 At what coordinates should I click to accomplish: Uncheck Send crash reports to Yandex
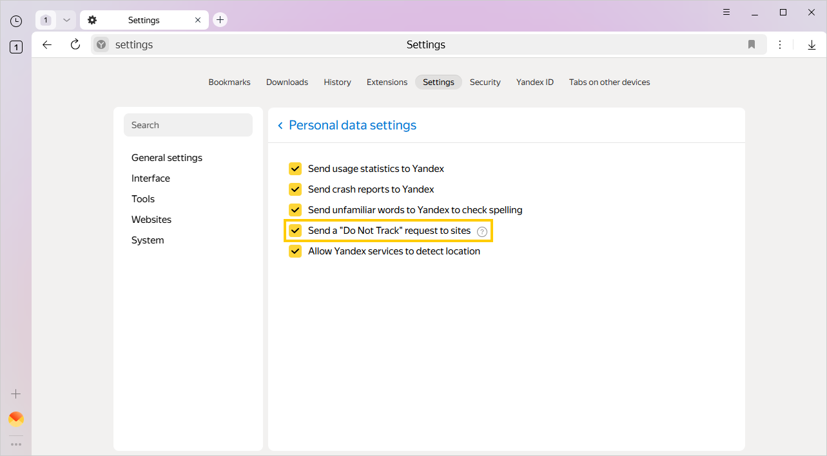pos(295,189)
